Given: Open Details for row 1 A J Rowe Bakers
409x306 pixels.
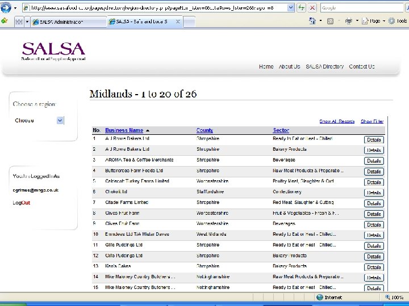Looking at the screenshot, I should click(x=374, y=140).
